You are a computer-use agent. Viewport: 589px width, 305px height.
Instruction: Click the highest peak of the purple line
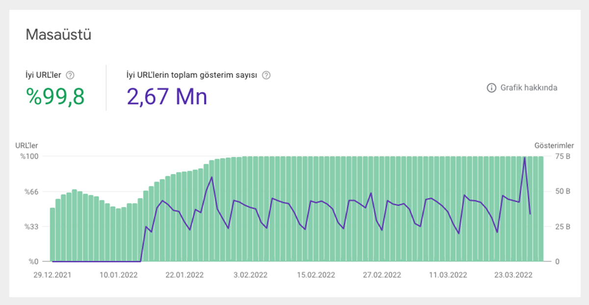click(525, 158)
